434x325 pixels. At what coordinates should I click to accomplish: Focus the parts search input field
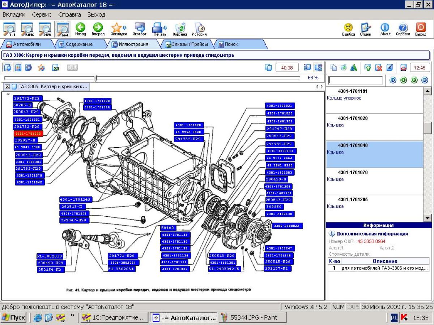(x=355, y=80)
